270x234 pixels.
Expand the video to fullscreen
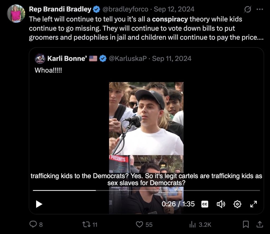(x=253, y=204)
